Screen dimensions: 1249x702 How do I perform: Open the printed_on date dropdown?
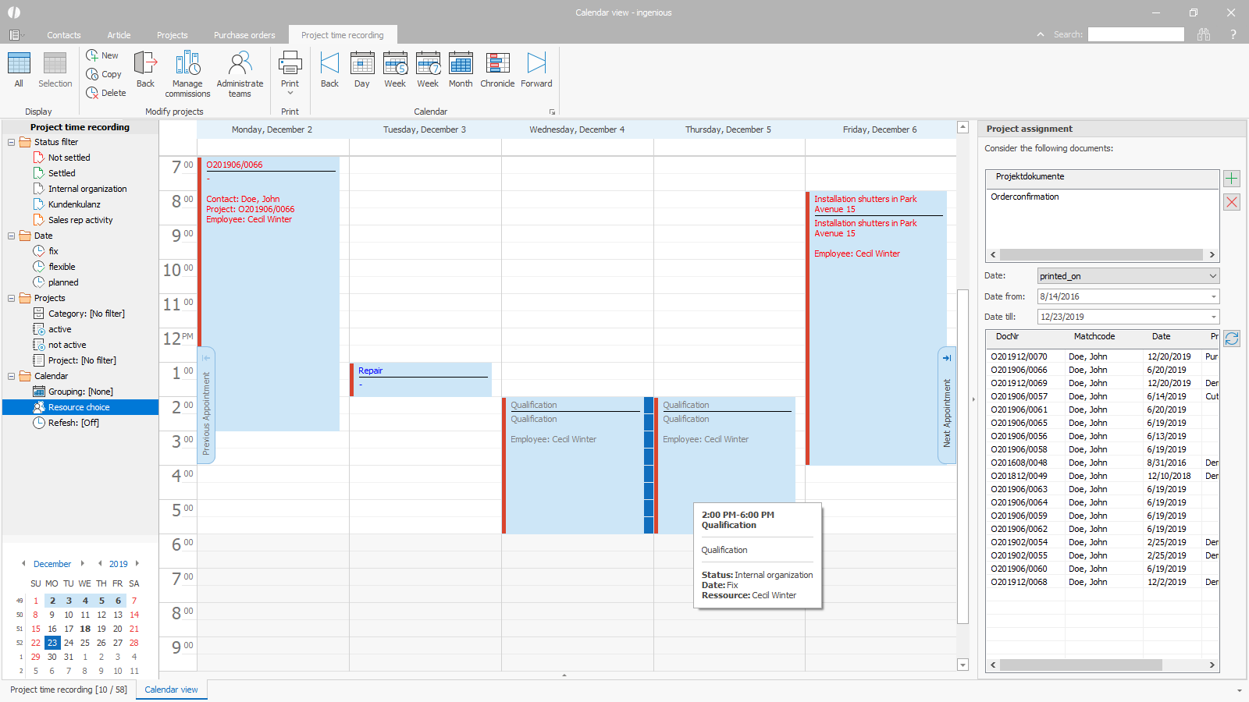(1212, 276)
